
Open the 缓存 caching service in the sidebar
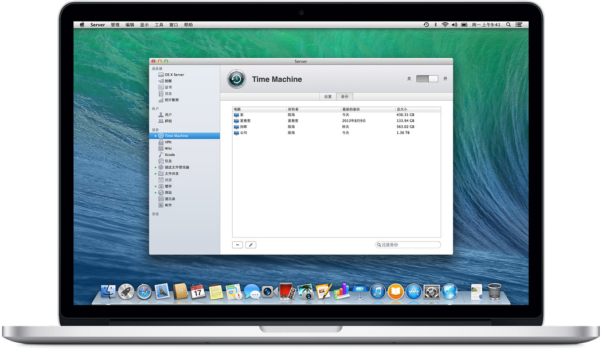tap(165, 186)
